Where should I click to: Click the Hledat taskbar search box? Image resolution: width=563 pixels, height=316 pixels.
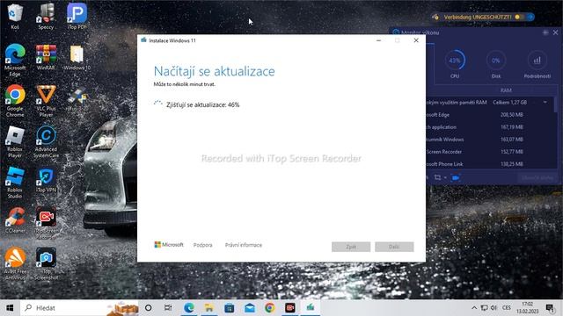coord(80,308)
